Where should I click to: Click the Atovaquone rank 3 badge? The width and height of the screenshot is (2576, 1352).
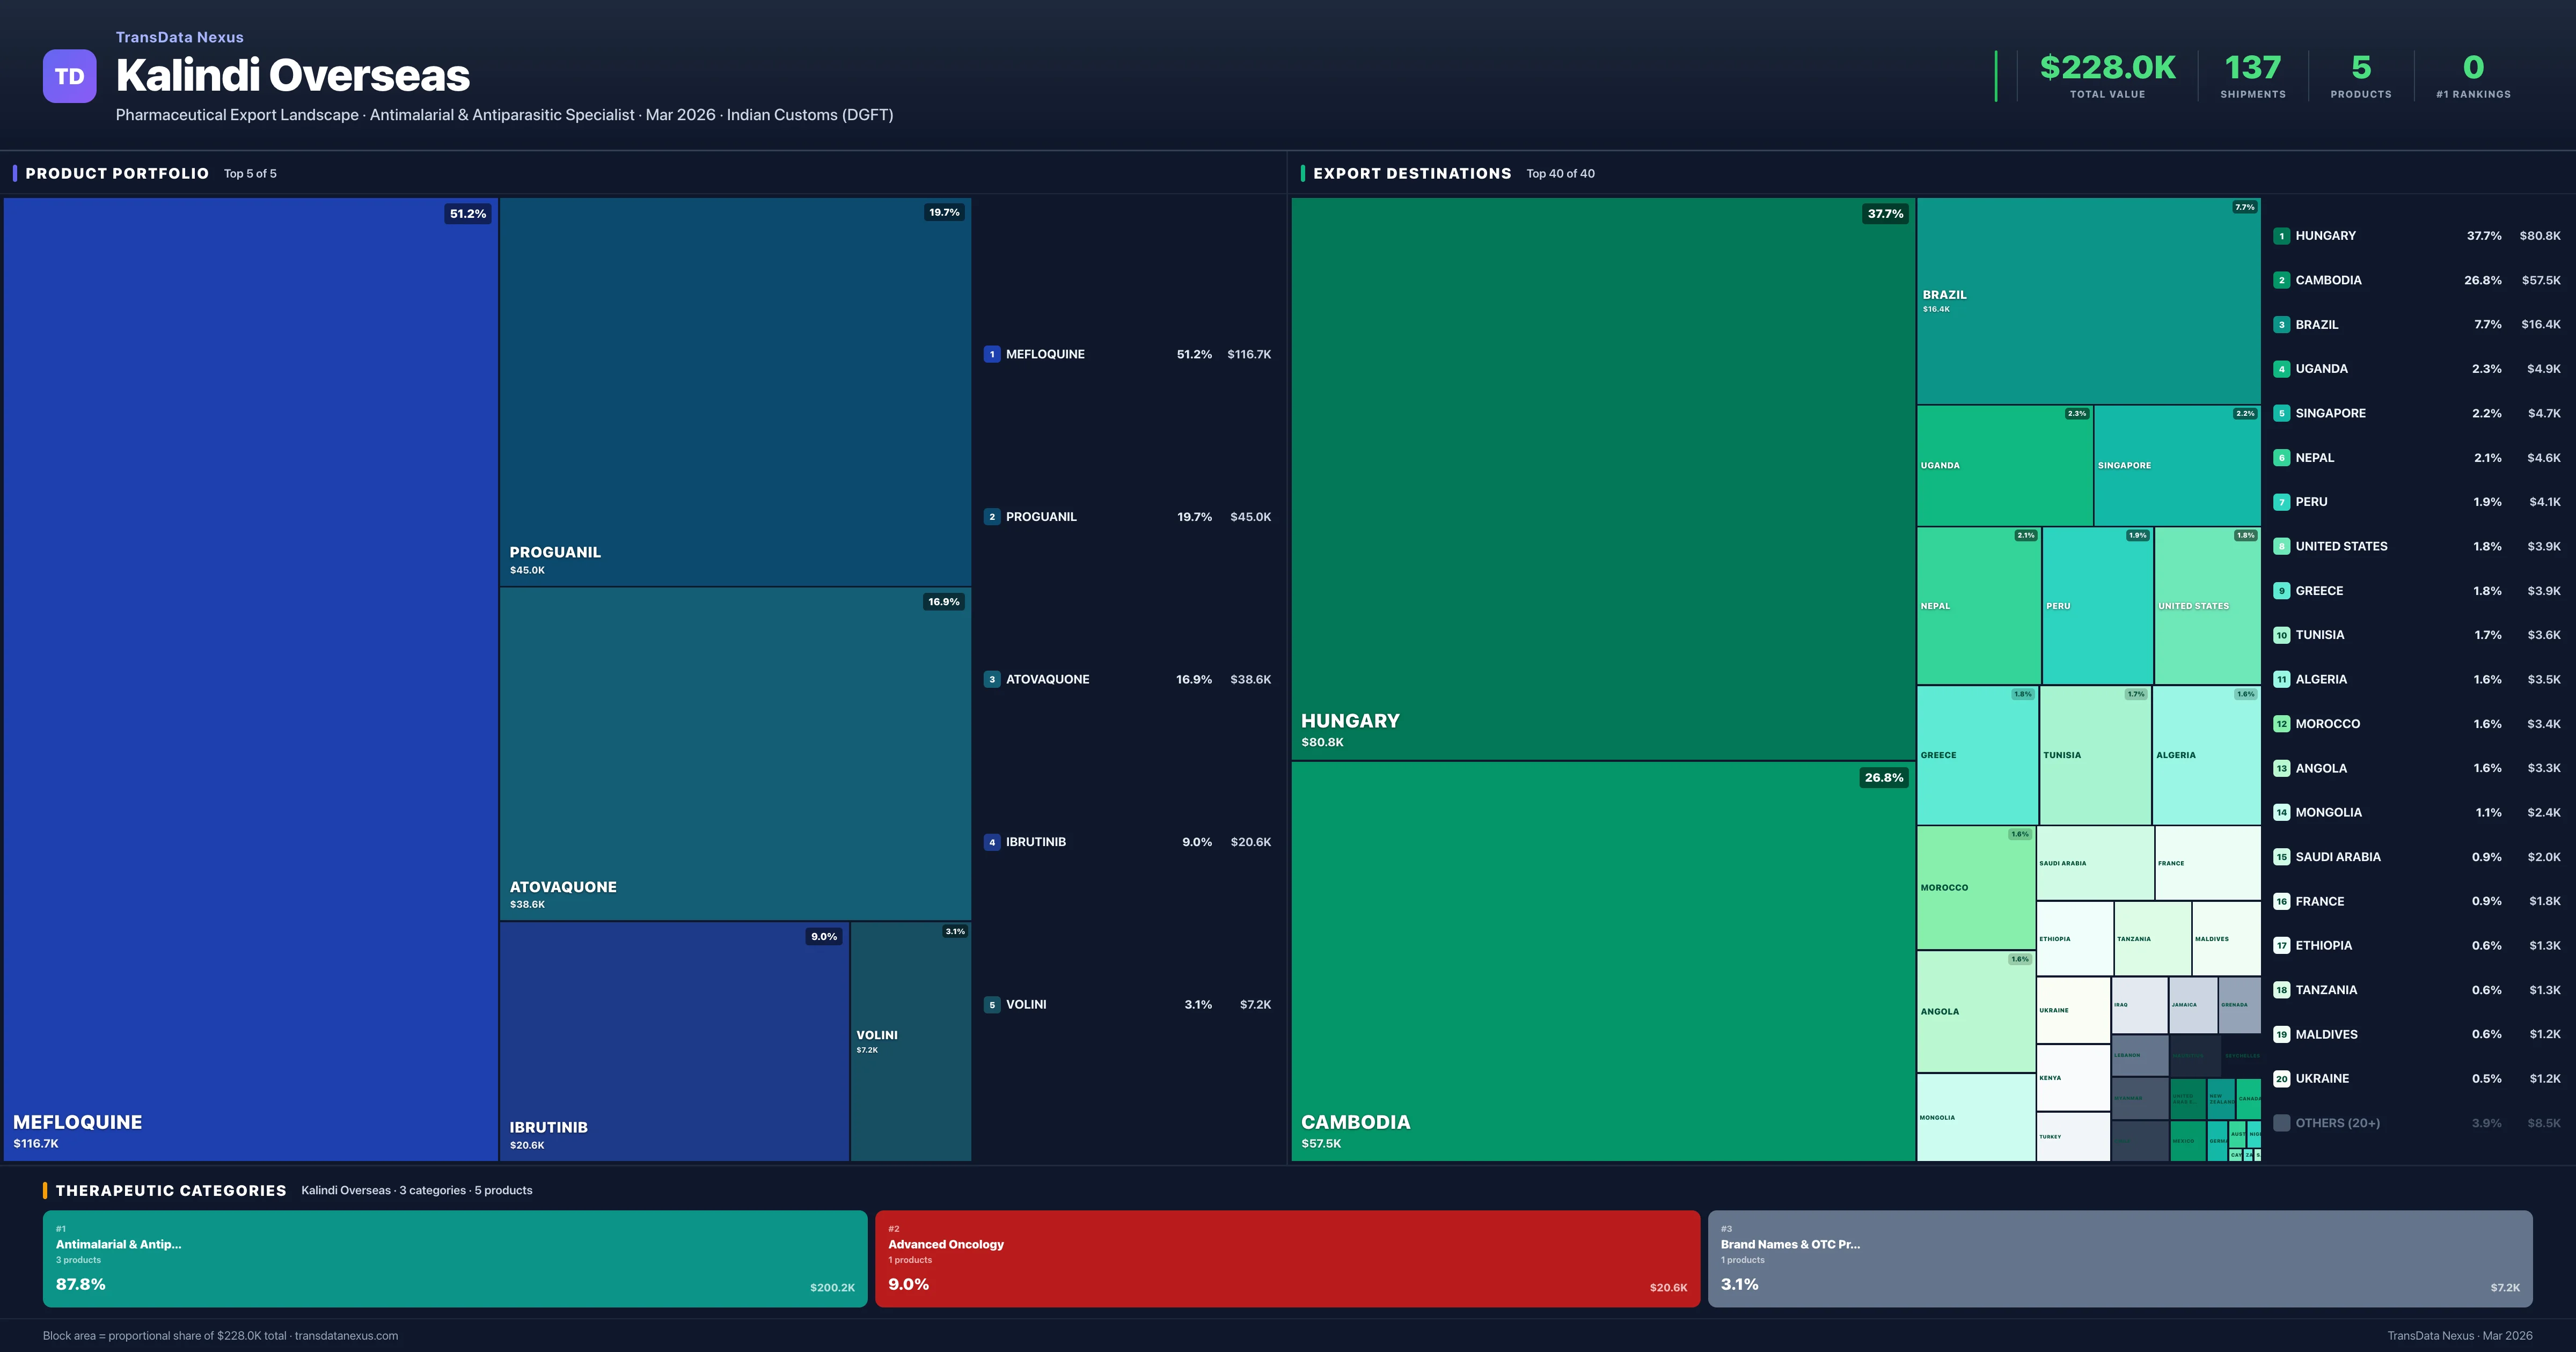pos(991,680)
